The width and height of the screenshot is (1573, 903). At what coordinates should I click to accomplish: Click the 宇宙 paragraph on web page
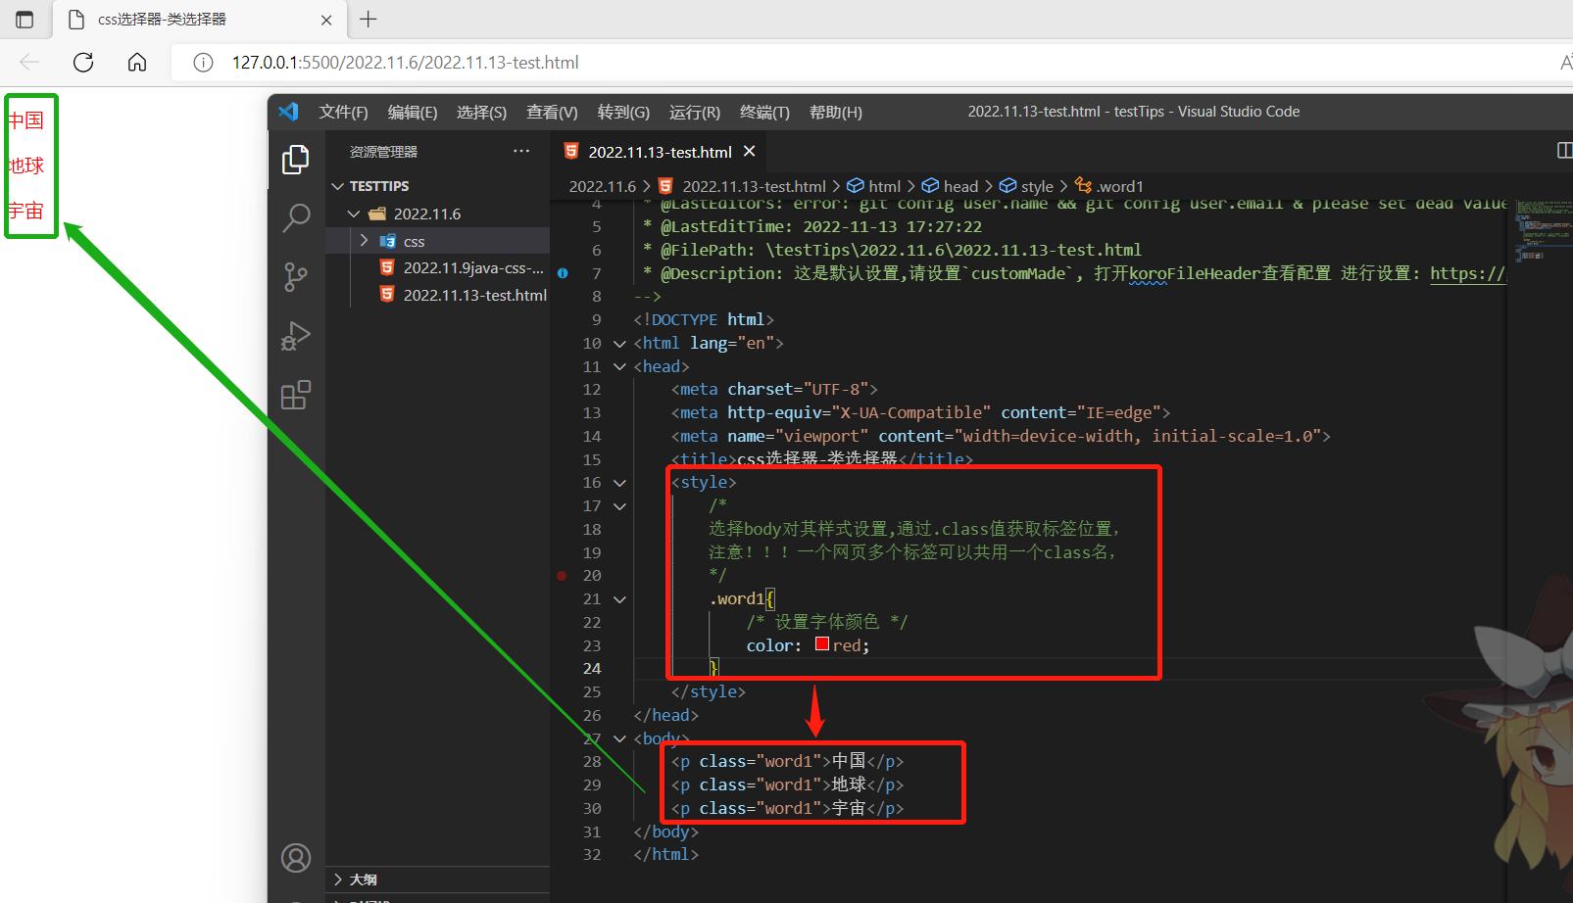[x=26, y=211]
